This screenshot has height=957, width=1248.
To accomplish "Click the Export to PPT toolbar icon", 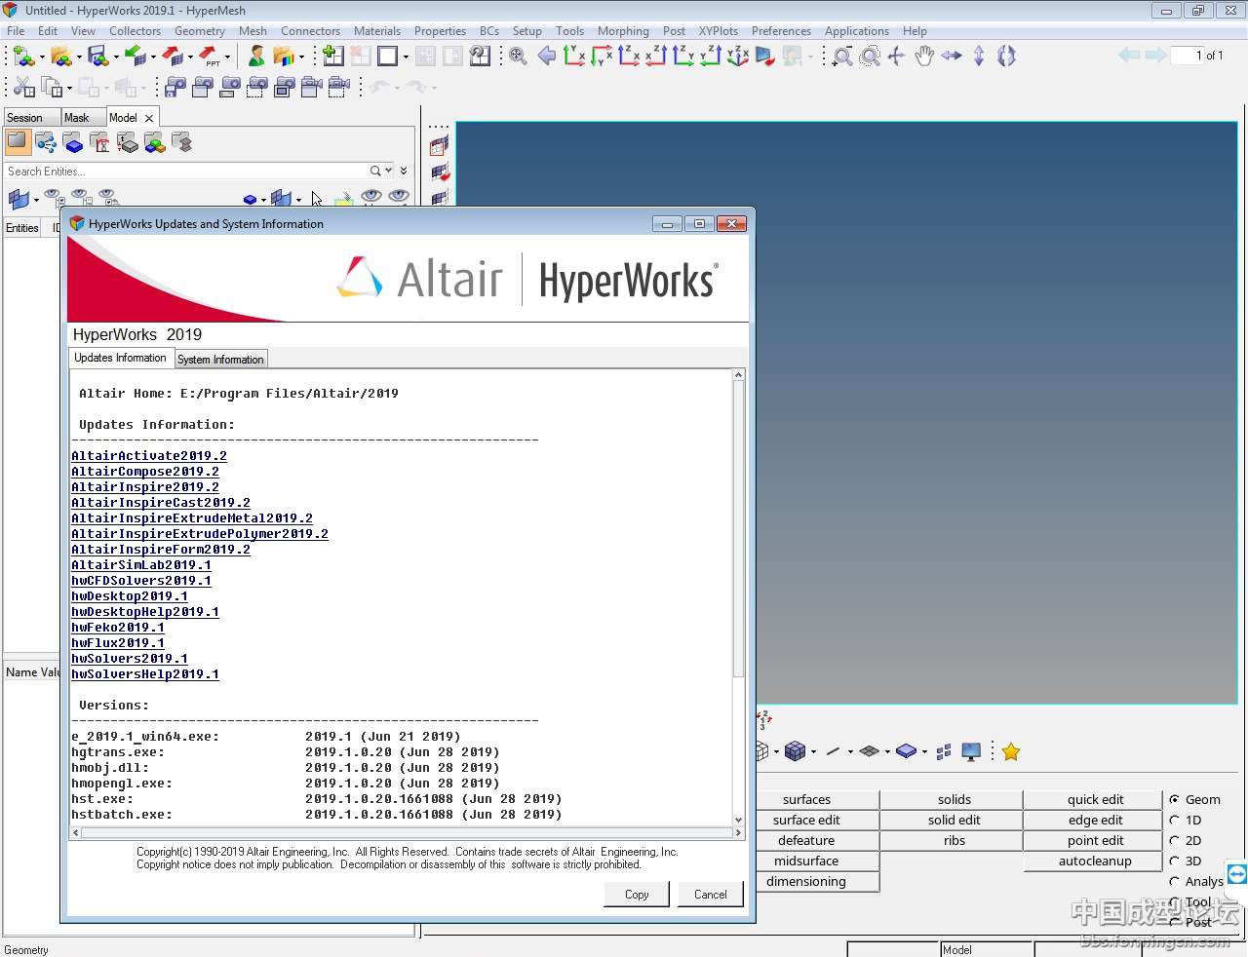I will pos(210,56).
